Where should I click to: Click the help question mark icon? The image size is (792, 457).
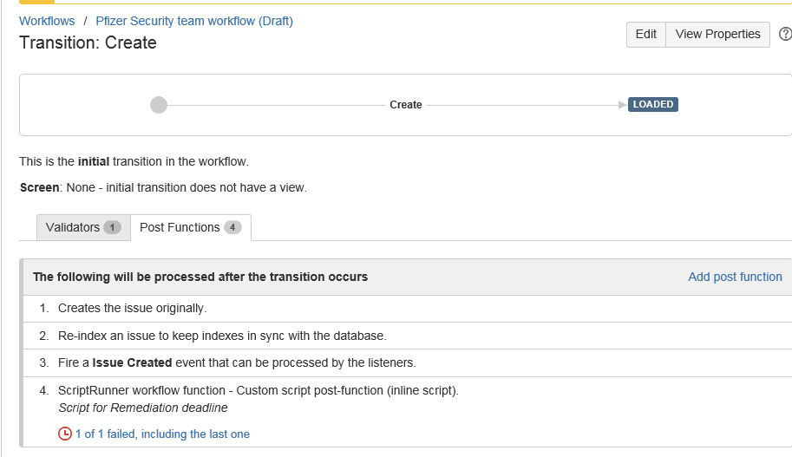786,35
